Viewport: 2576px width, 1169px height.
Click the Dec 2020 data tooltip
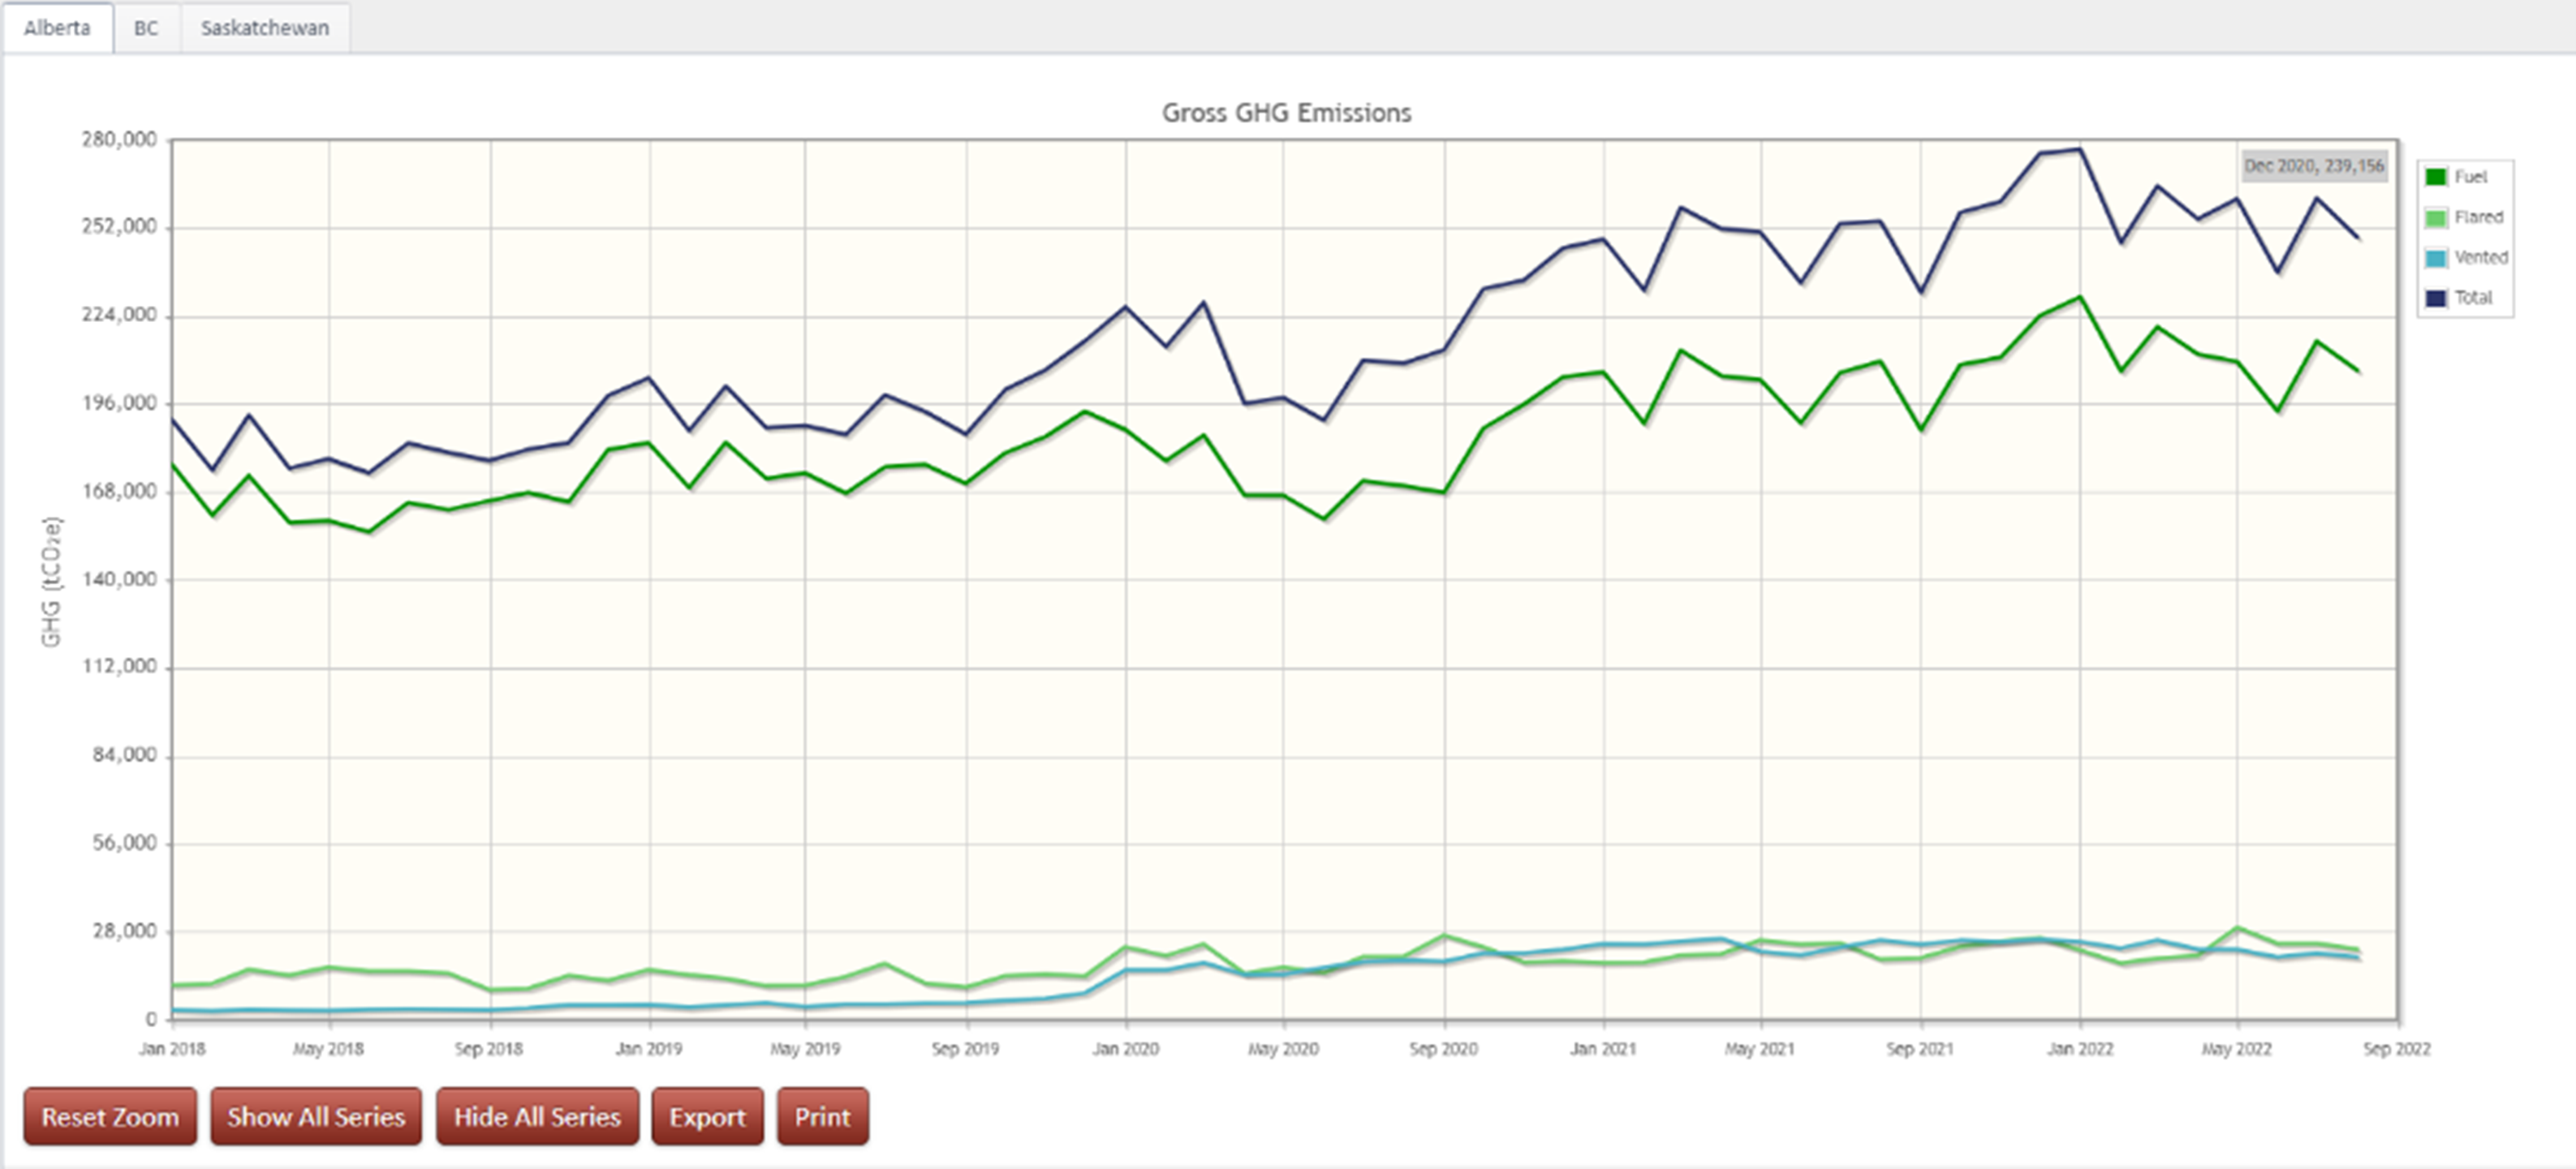(2314, 165)
